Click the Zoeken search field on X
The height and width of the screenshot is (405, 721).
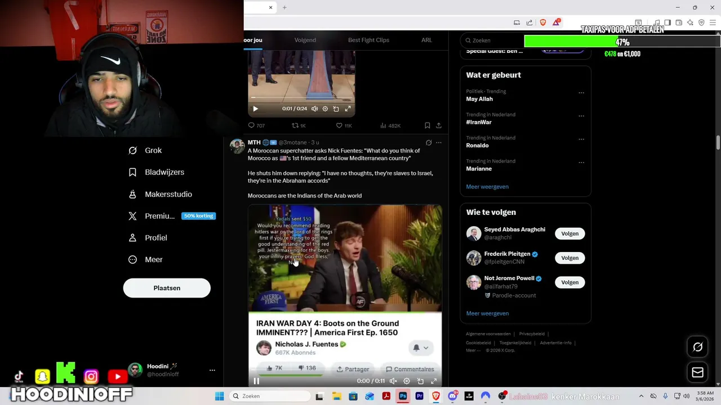tap(493, 40)
